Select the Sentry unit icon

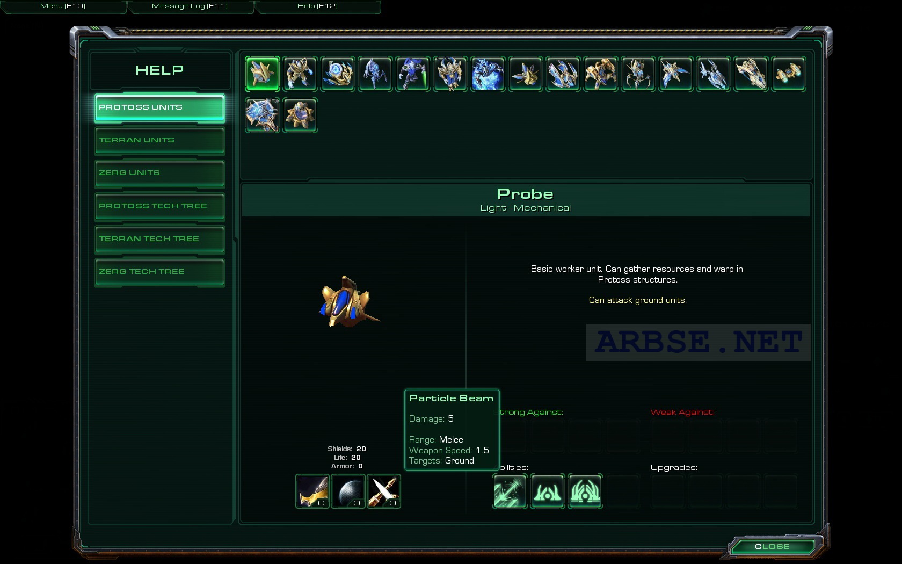(x=338, y=74)
